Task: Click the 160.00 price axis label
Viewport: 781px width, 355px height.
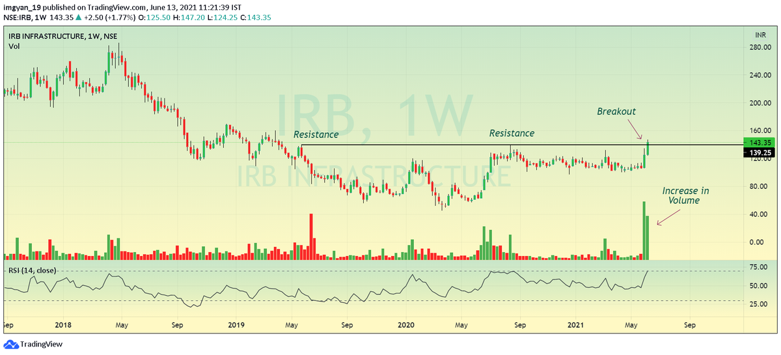Action: 760,131
